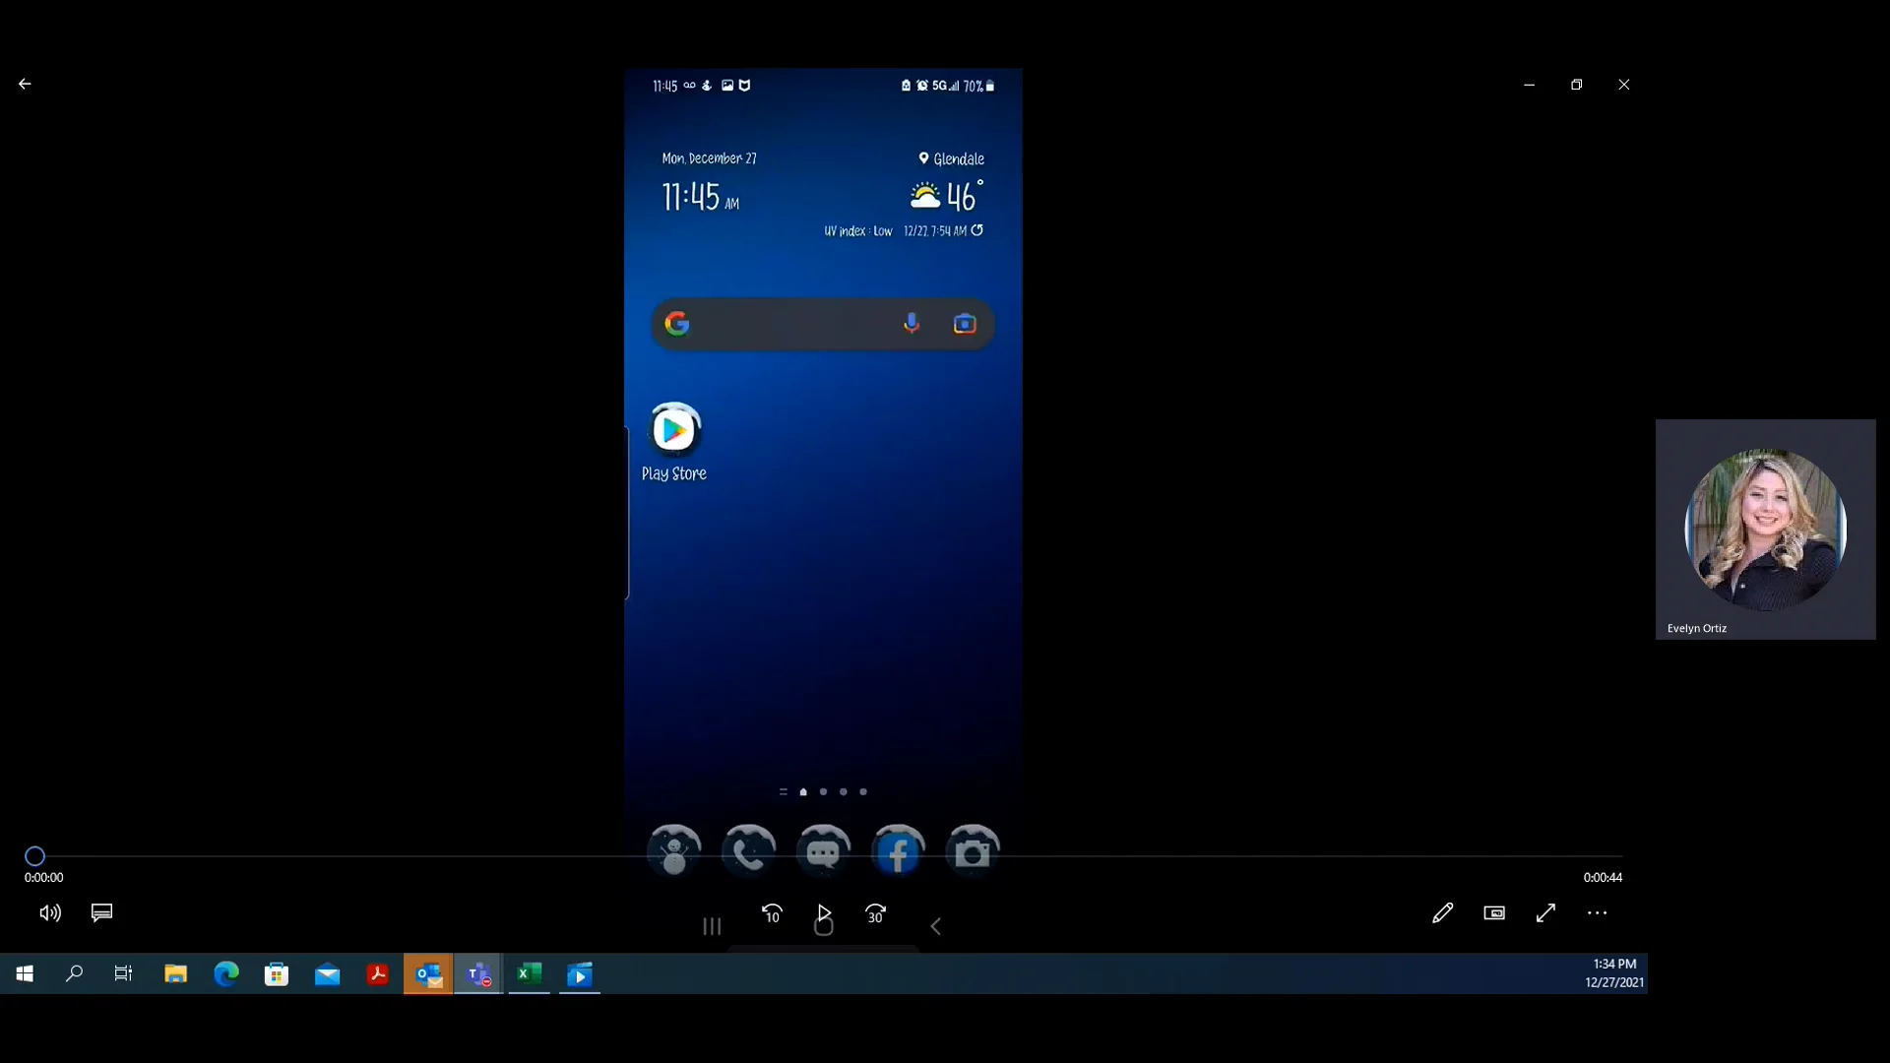Click the seek bar start handle

click(x=34, y=856)
